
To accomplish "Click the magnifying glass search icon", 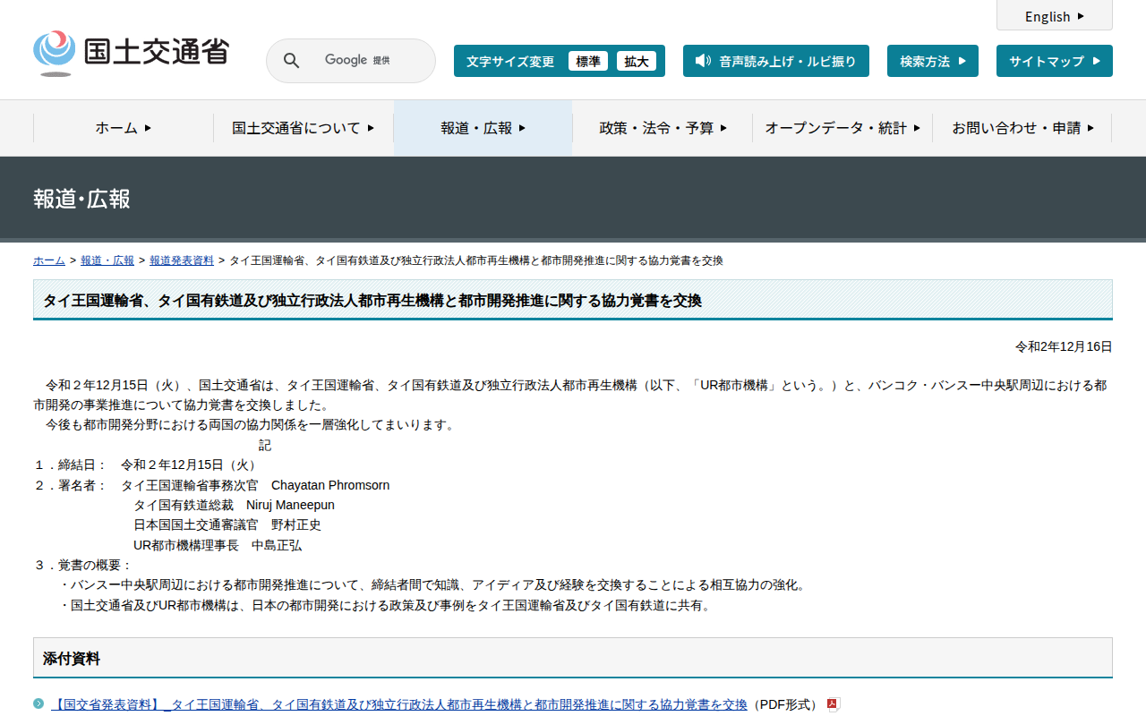I will 291,61.
